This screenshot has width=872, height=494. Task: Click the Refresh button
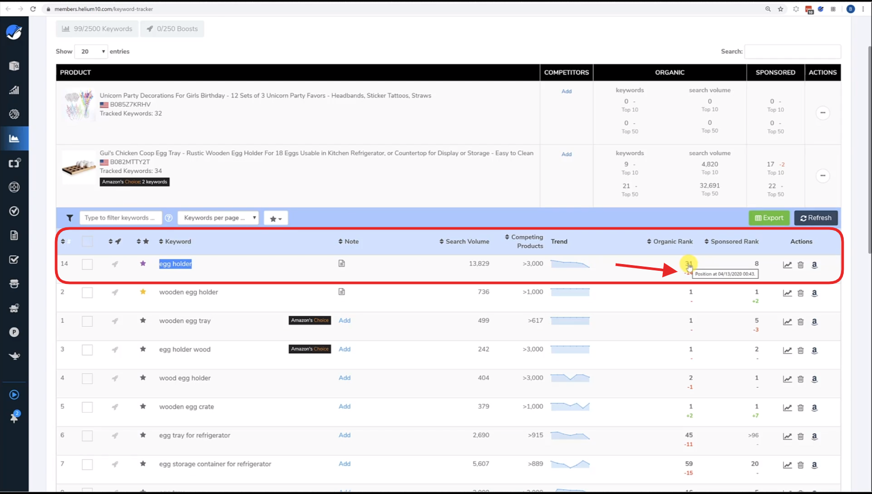[x=816, y=217]
